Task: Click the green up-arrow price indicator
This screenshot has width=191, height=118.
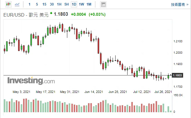Action: pyautogui.click(x=51, y=13)
